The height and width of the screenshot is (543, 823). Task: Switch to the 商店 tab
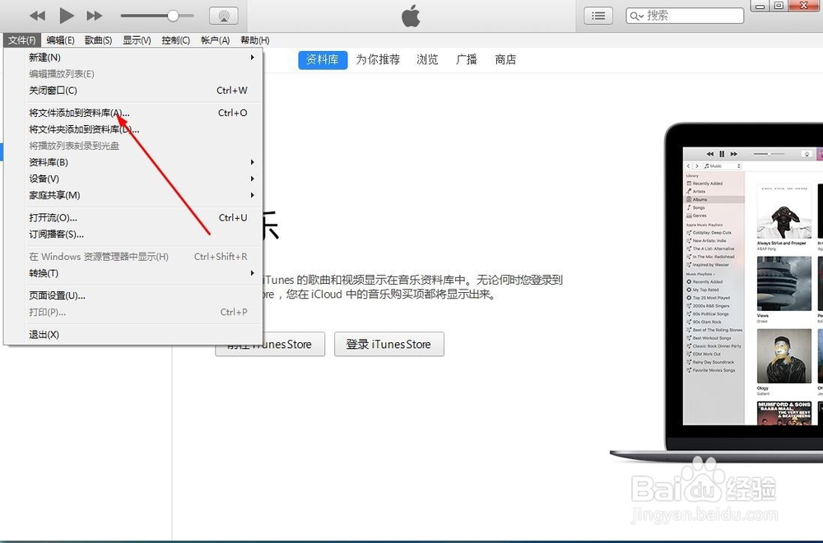click(x=505, y=60)
